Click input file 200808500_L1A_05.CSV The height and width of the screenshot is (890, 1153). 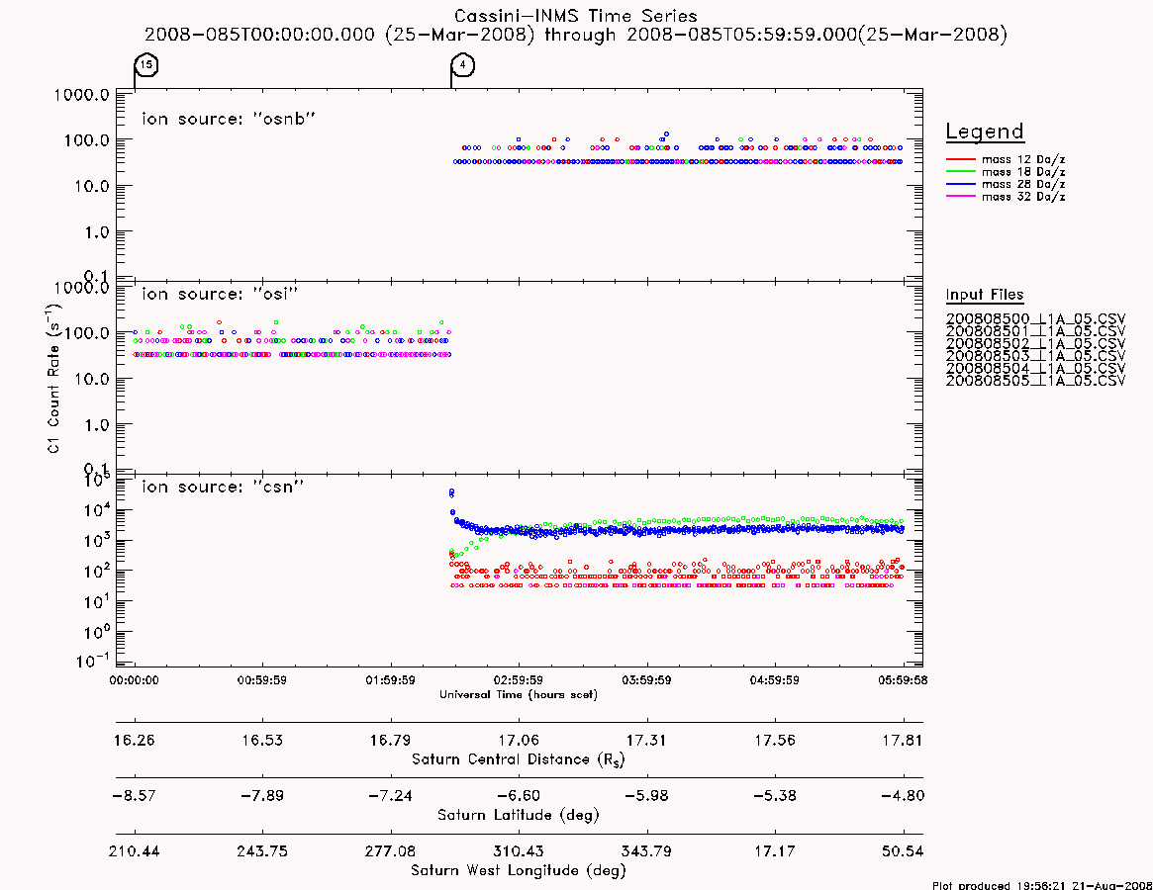point(1035,319)
